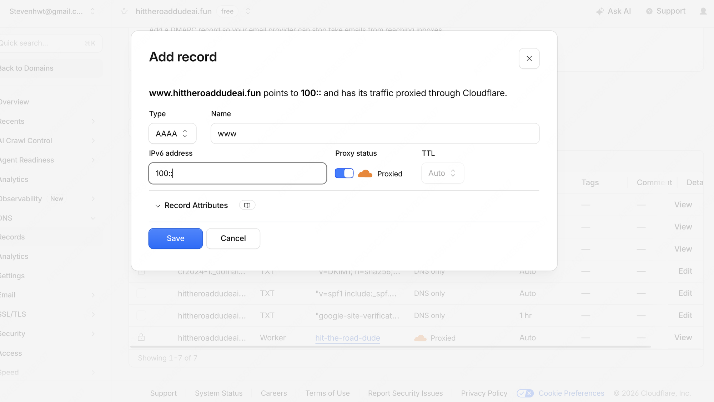The height and width of the screenshot is (402, 714).
Task: Open the Ask AI assistant
Action: [x=614, y=11]
